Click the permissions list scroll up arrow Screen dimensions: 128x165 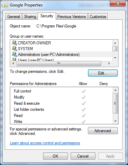[115, 90]
